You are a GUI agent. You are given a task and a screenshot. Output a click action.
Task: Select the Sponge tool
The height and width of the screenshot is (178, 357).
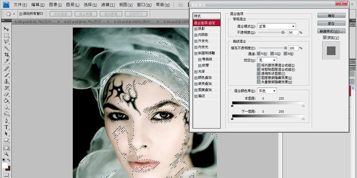point(6,114)
